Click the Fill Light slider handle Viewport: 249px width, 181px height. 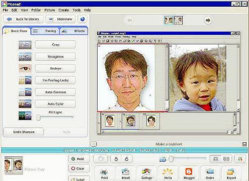pyautogui.click(x=38, y=117)
